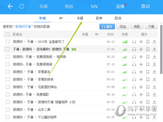Click the 时长 duration column header
Image resolution: width=163 pixels, height=122 pixels.
[x=111, y=34]
